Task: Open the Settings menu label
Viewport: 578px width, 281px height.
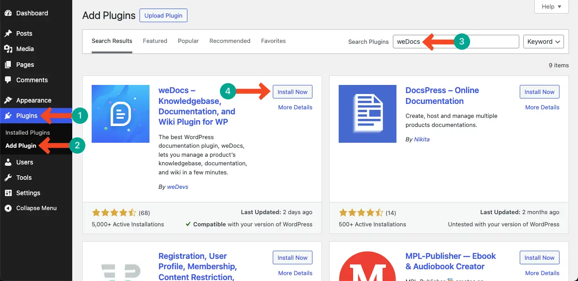Action: click(x=28, y=193)
